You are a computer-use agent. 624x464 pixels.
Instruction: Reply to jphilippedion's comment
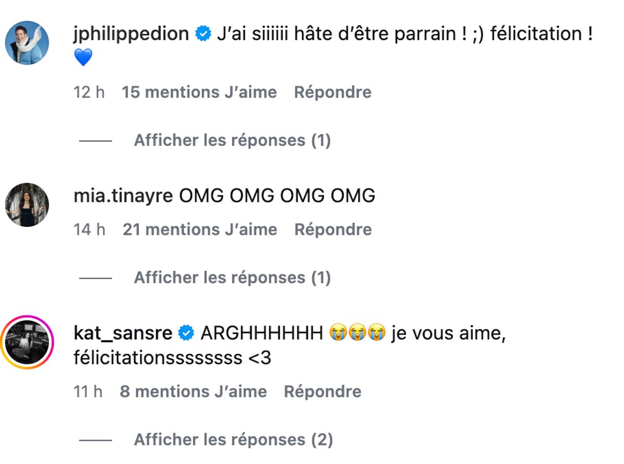click(333, 92)
